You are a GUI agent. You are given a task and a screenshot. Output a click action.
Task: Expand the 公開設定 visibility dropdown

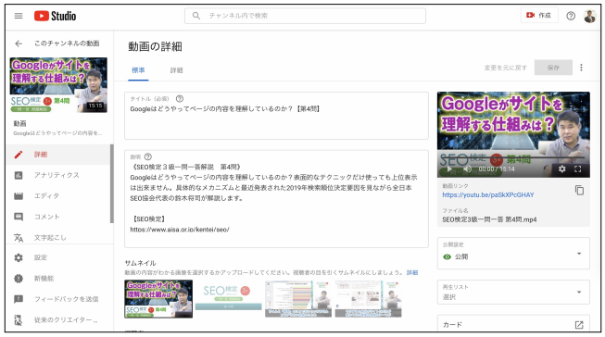click(x=513, y=254)
